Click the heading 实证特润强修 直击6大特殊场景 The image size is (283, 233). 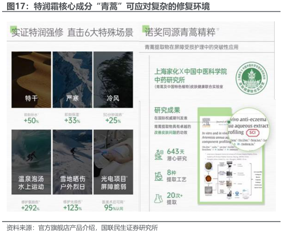click(x=72, y=33)
